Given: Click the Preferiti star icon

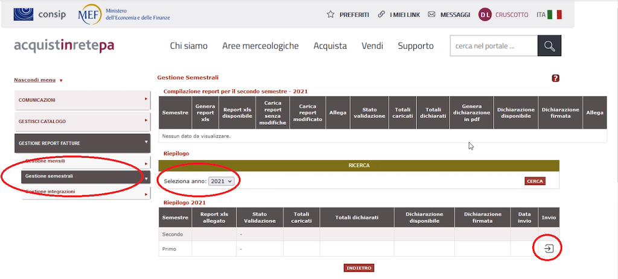Looking at the screenshot, I should coord(330,14).
